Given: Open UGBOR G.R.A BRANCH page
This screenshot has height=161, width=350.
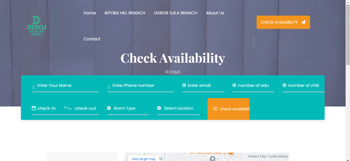Looking at the screenshot, I should (175, 13).
